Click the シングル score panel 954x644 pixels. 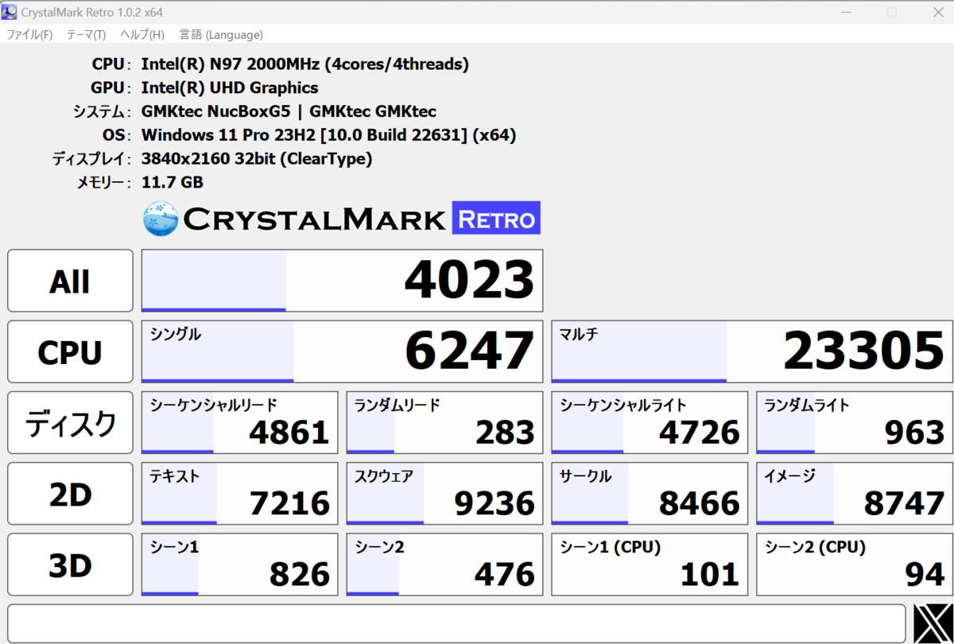342,351
